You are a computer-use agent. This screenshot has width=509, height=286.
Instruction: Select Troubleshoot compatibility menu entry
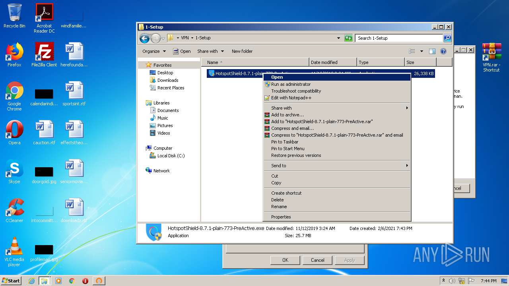coord(337,91)
